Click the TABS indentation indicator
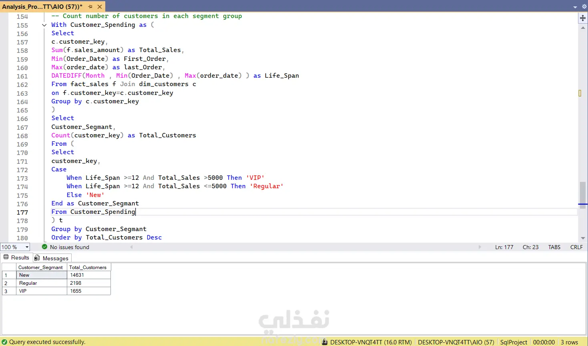588x346 pixels. [x=554, y=247]
